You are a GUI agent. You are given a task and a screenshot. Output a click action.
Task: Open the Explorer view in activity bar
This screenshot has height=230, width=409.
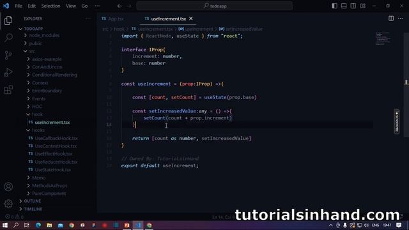click(x=8, y=20)
